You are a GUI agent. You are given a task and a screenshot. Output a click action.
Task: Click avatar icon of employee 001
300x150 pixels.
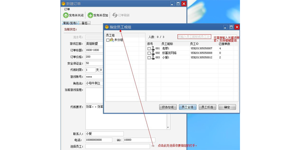point(153,49)
